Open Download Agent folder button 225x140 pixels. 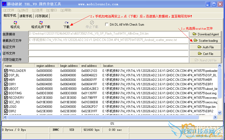205,34
